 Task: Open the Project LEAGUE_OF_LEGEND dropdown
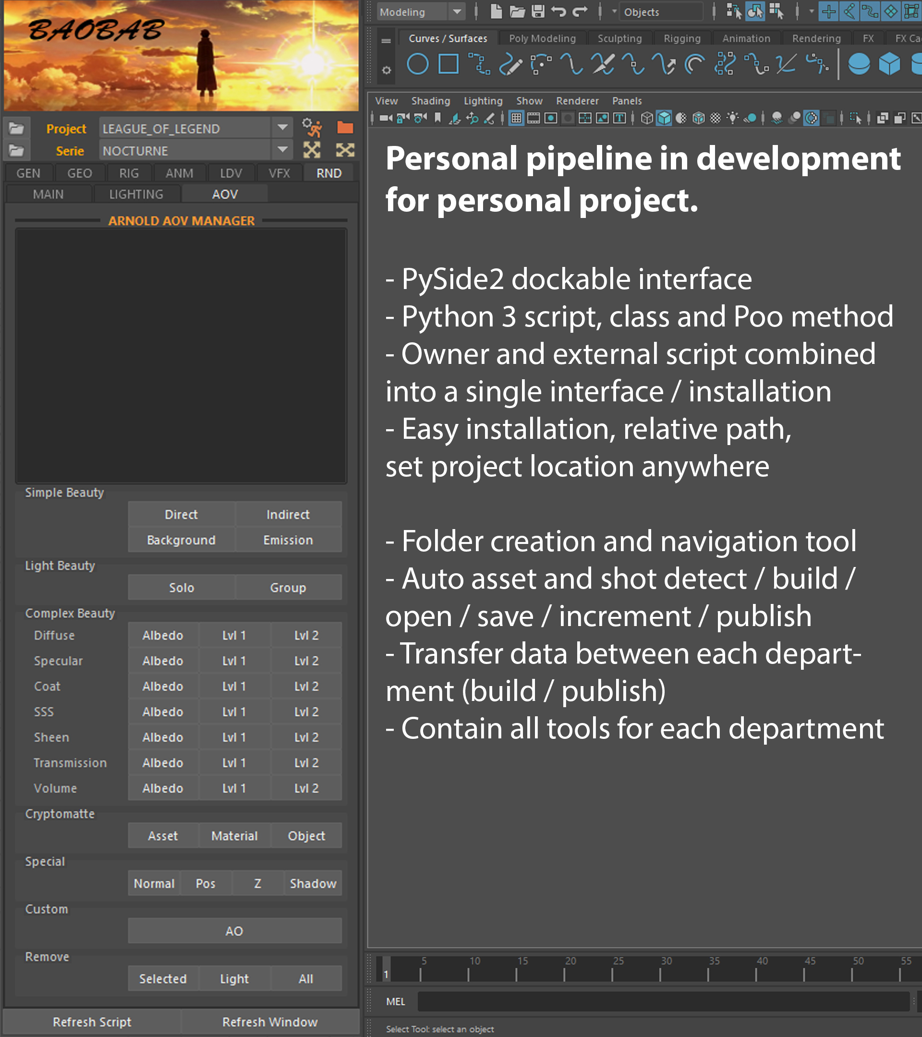[x=283, y=128]
